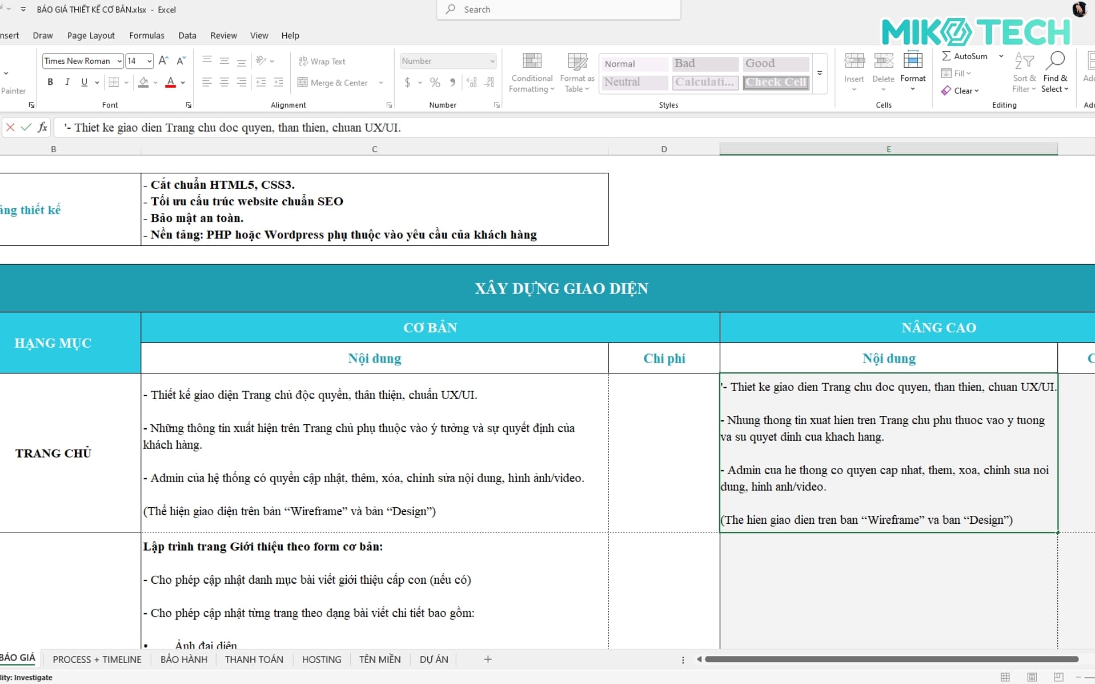Select column C header
The width and height of the screenshot is (1095, 684).
point(375,149)
